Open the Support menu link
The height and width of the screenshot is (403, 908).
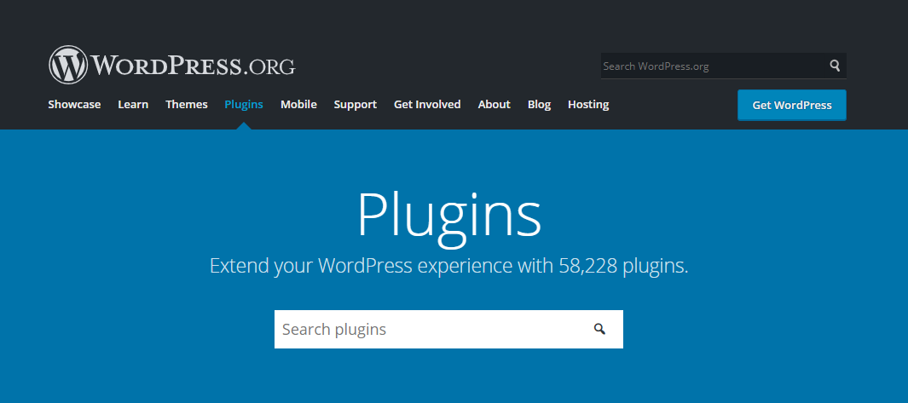[355, 105]
